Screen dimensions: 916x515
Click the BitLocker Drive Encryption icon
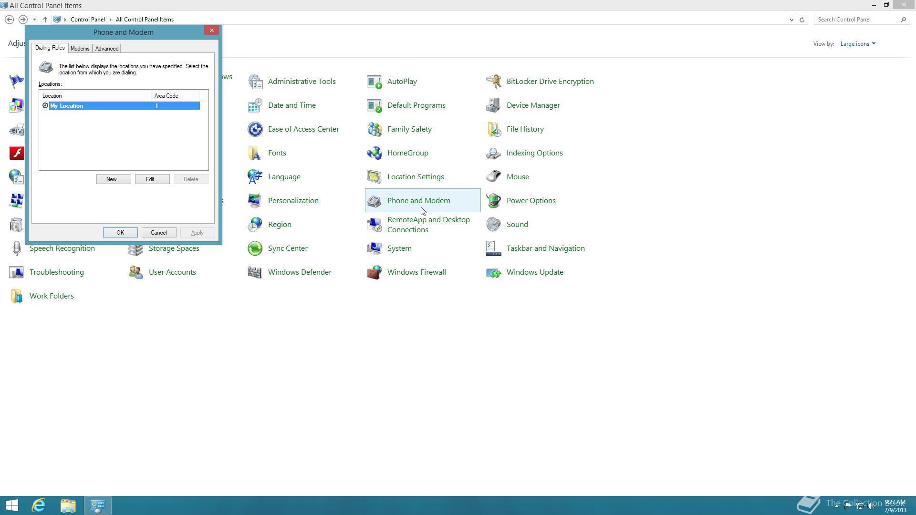tap(494, 82)
